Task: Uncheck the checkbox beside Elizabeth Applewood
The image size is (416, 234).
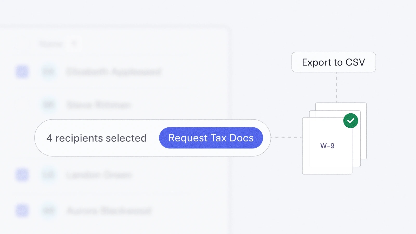Action: point(22,72)
